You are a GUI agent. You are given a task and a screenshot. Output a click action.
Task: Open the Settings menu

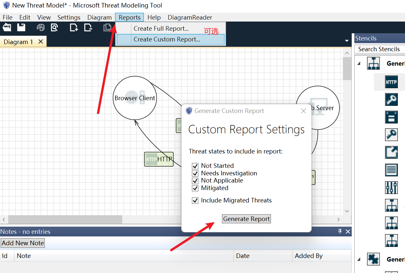point(69,18)
